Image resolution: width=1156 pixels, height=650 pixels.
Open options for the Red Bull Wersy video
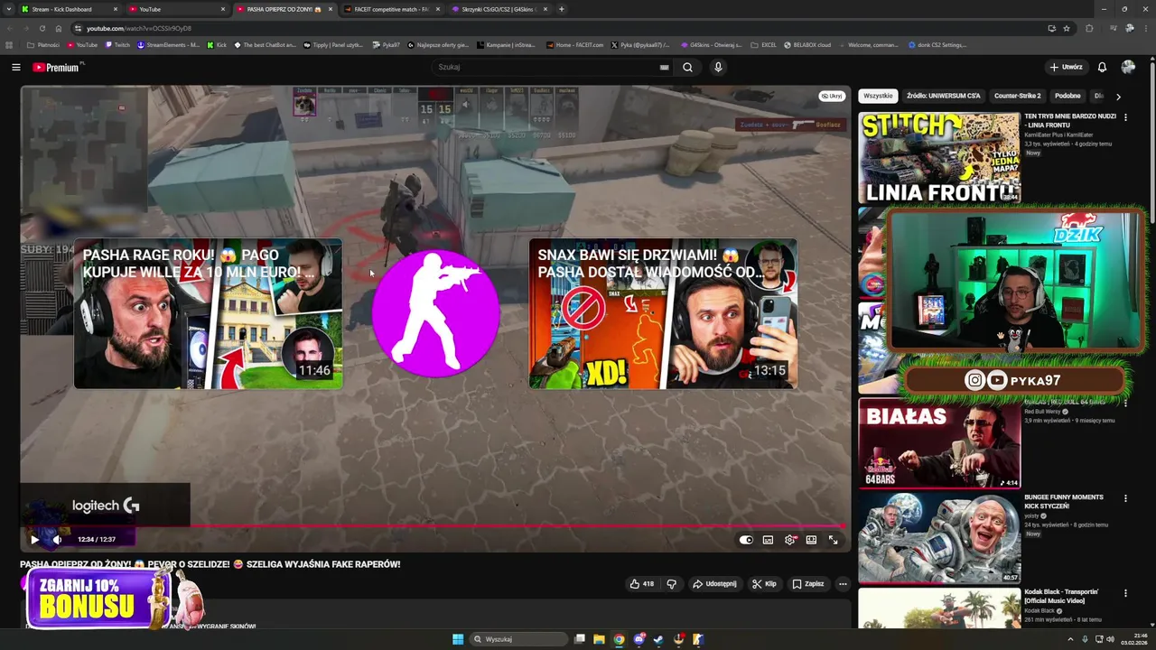1125,404
